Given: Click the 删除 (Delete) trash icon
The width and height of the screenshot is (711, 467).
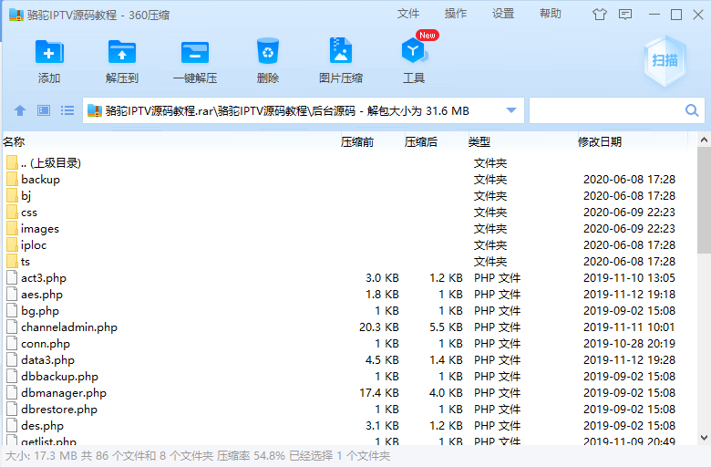Looking at the screenshot, I should point(267,51).
